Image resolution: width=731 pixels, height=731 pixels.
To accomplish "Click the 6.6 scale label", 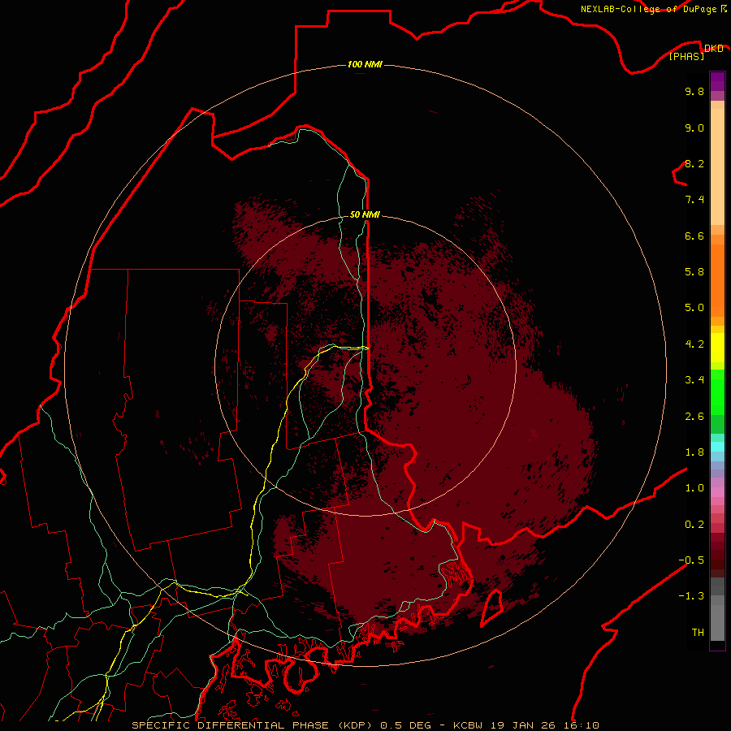I will click(x=694, y=236).
